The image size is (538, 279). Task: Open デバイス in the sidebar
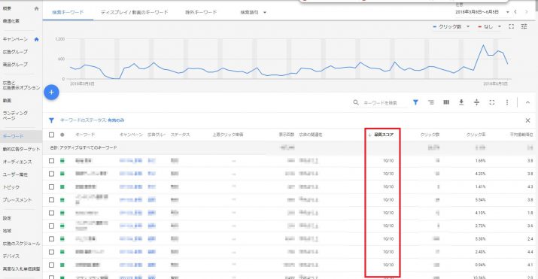click(11, 256)
